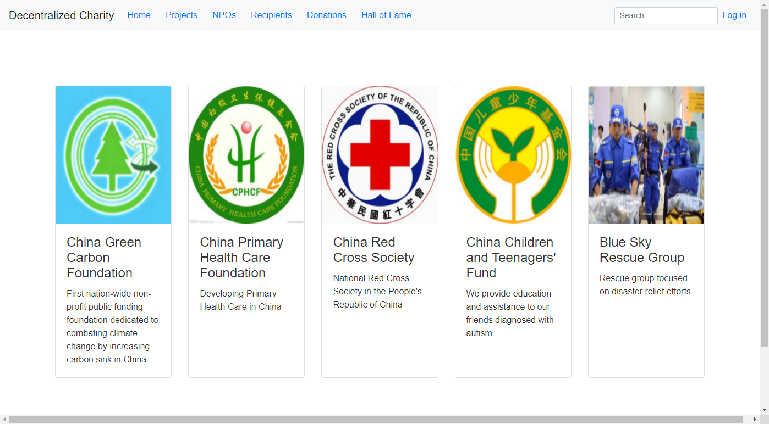Click the China Children and Teenagers' Fund logo
This screenshot has height=424, width=769.
(x=513, y=155)
